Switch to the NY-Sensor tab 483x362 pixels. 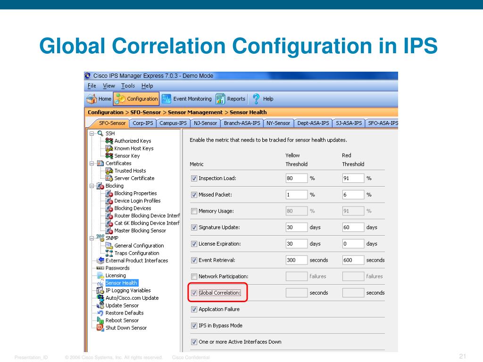tap(278, 123)
